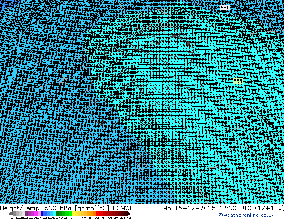Click the dark maroon right arrow end of the color scale
Image resolution: width=284 pixels, height=219 pixels.
(129, 213)
